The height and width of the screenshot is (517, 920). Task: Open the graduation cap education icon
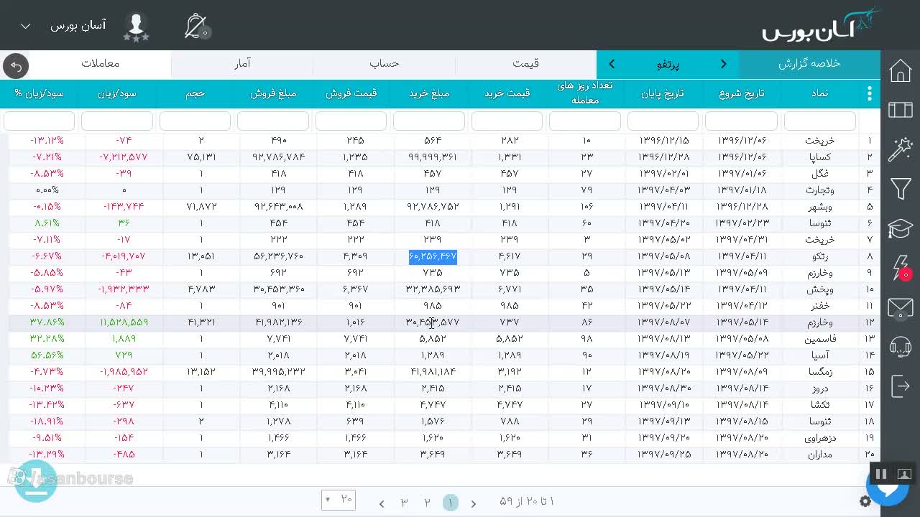pyautogui.click(x=900, y=228)
